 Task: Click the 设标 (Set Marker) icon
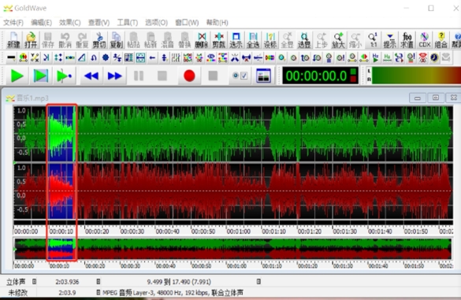pos(270,40)
